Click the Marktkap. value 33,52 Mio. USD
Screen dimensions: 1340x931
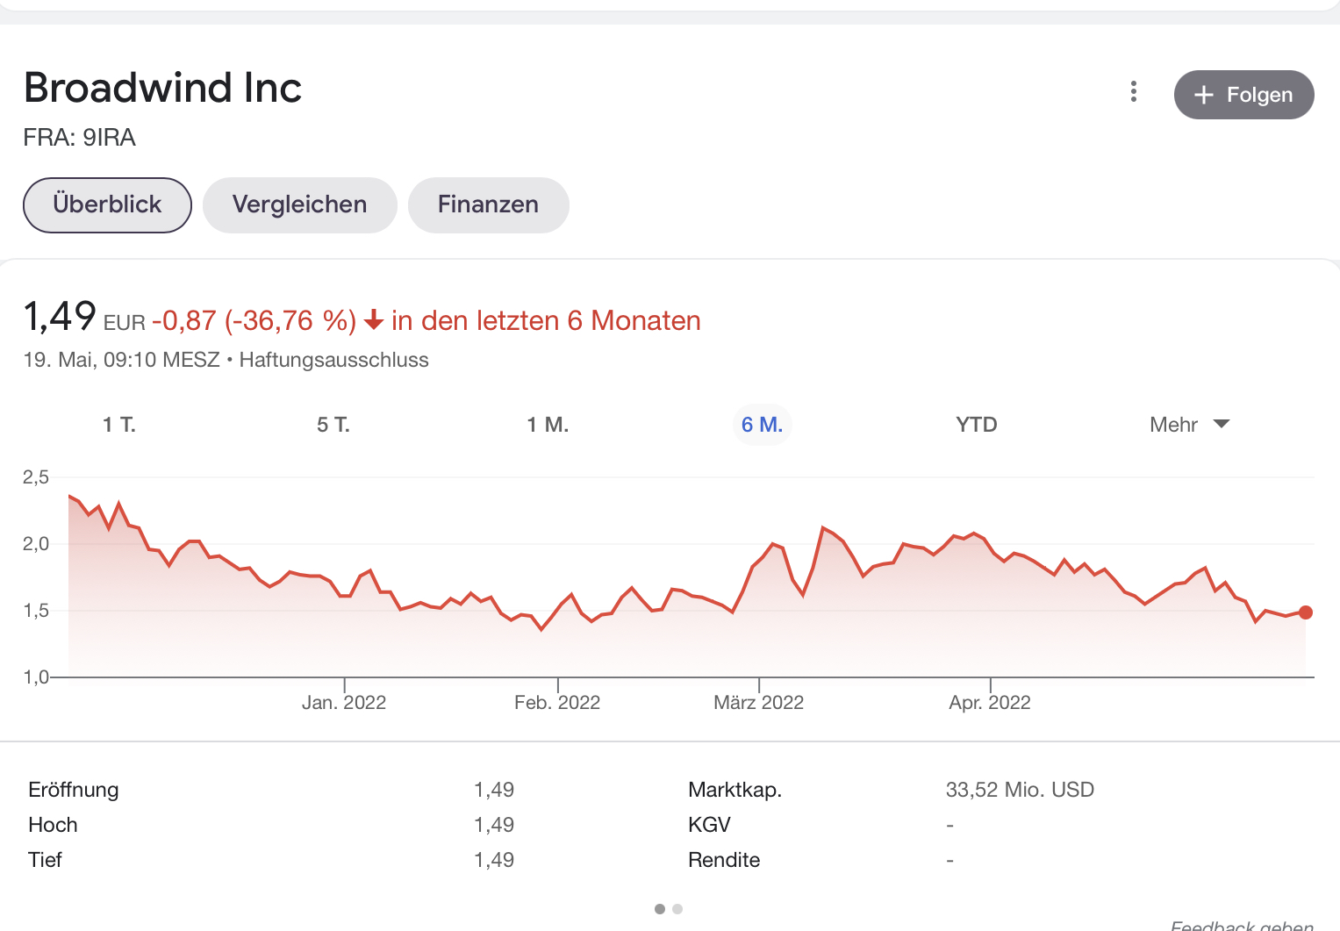click(1020, 790)
